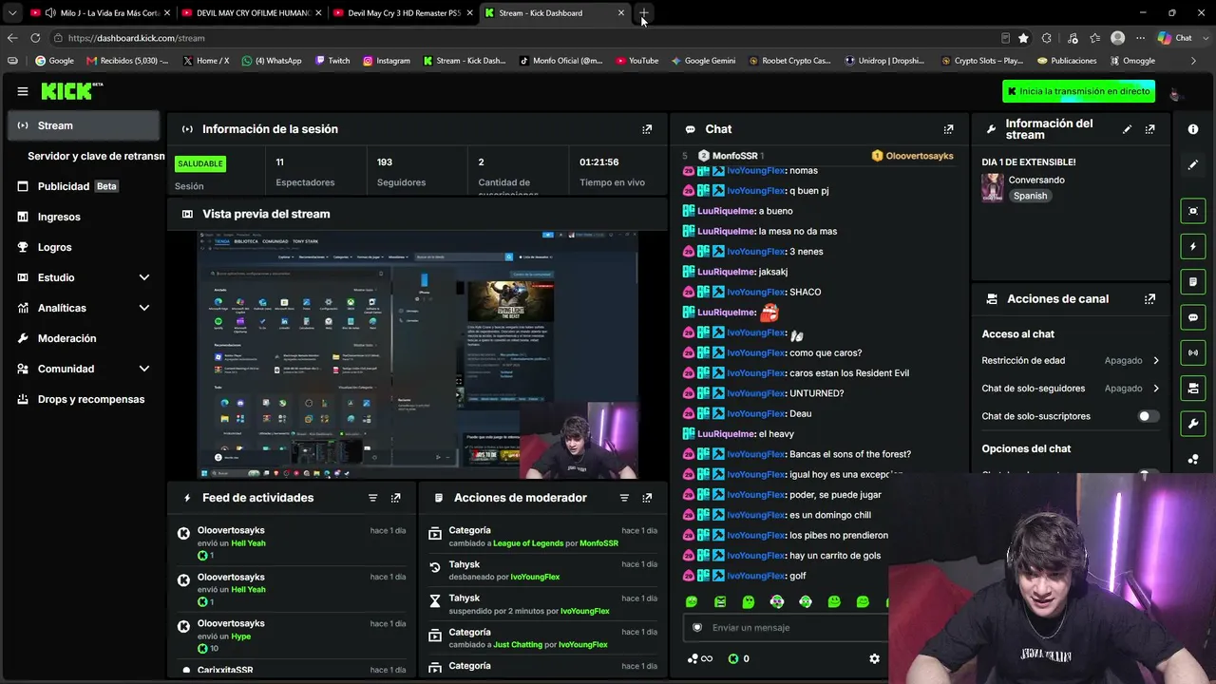The image size is (1216, 684).
Task: Open Restricción de edad options
Action: [1071, 361]
